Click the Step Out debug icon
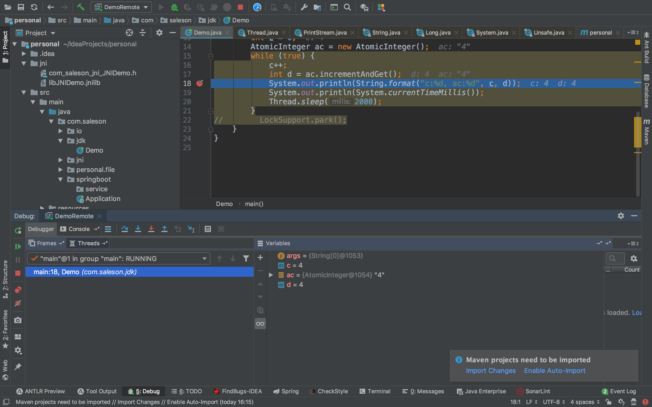 (164, 229)
